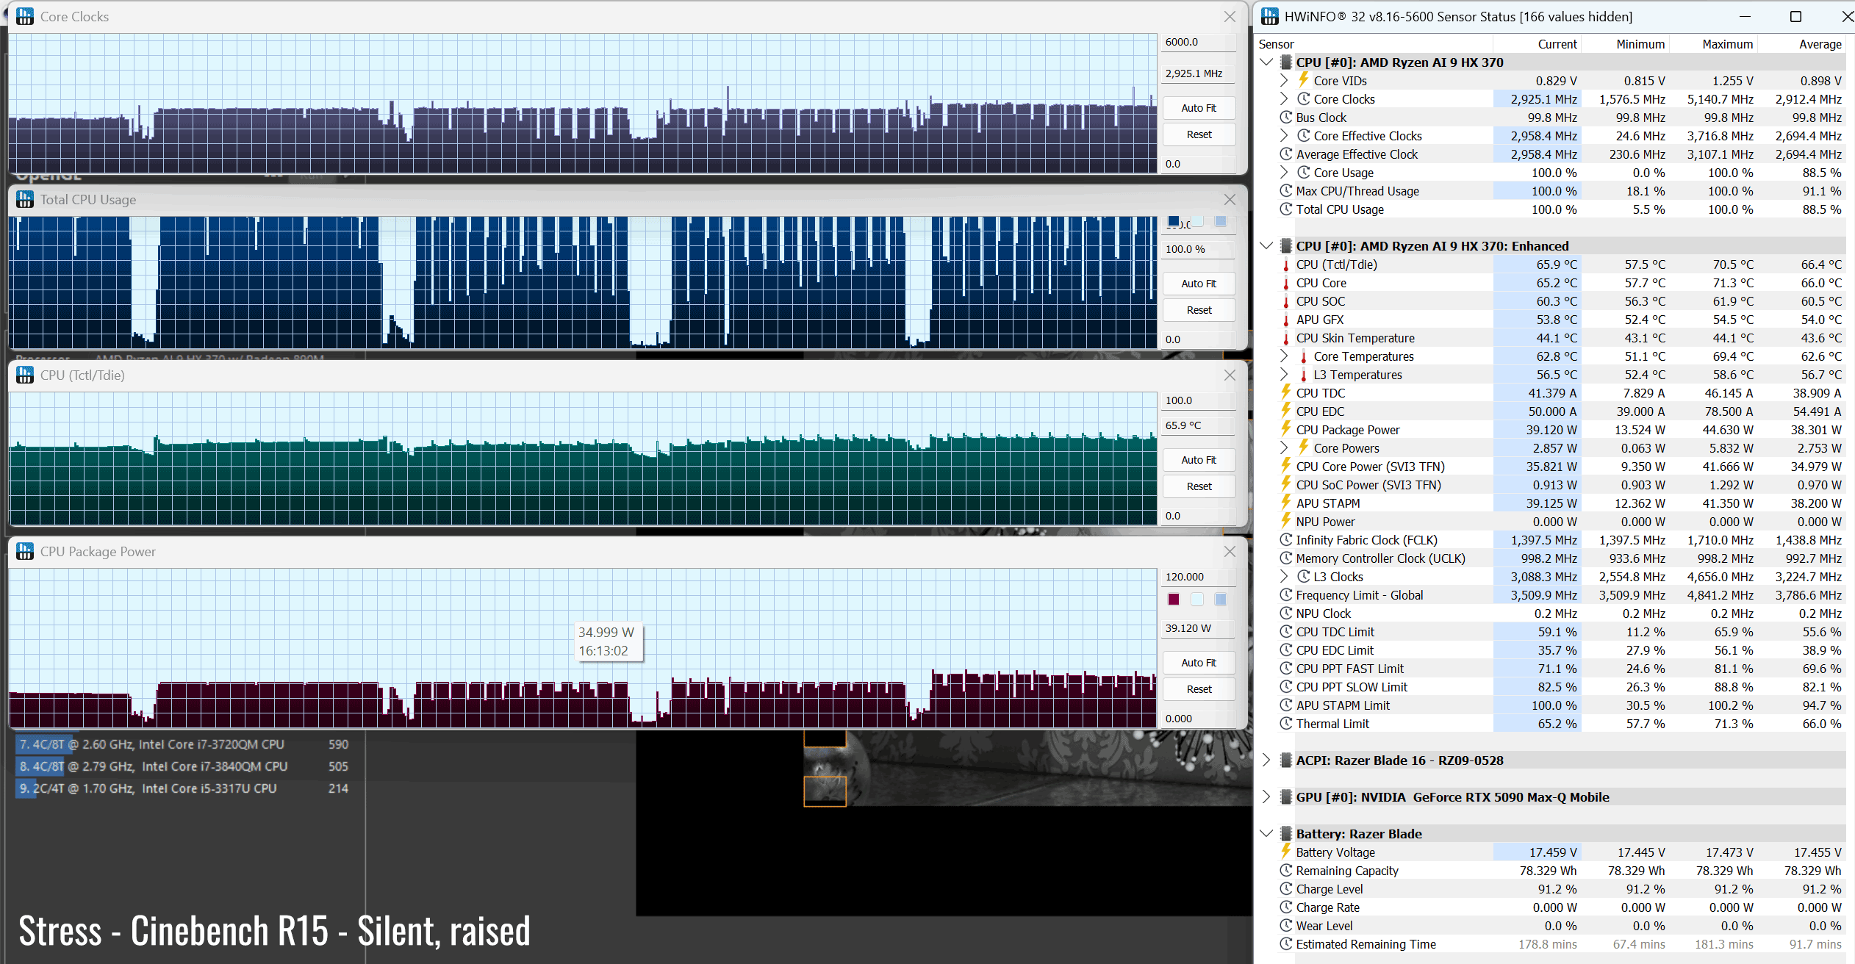Click Reset in the Core Clocks graph
The width and height of the screenshot is (1855, 964).
pyautogui.click(x=1199, y=134)
